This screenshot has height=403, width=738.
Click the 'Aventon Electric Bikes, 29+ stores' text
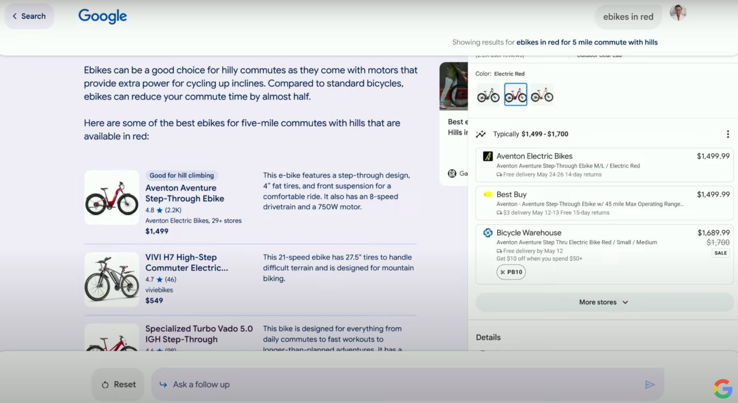coord(194,221)
